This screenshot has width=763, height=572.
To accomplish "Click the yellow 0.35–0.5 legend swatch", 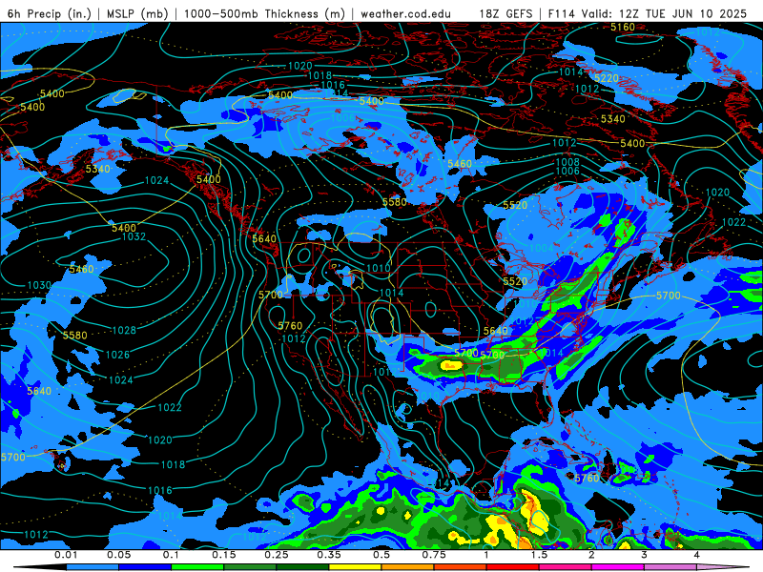I will coord(355,567).
